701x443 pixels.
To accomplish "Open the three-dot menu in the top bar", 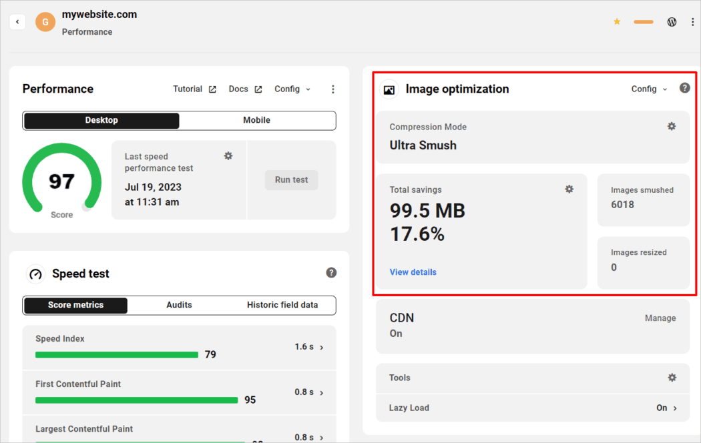I will click(x=693, y=21).
